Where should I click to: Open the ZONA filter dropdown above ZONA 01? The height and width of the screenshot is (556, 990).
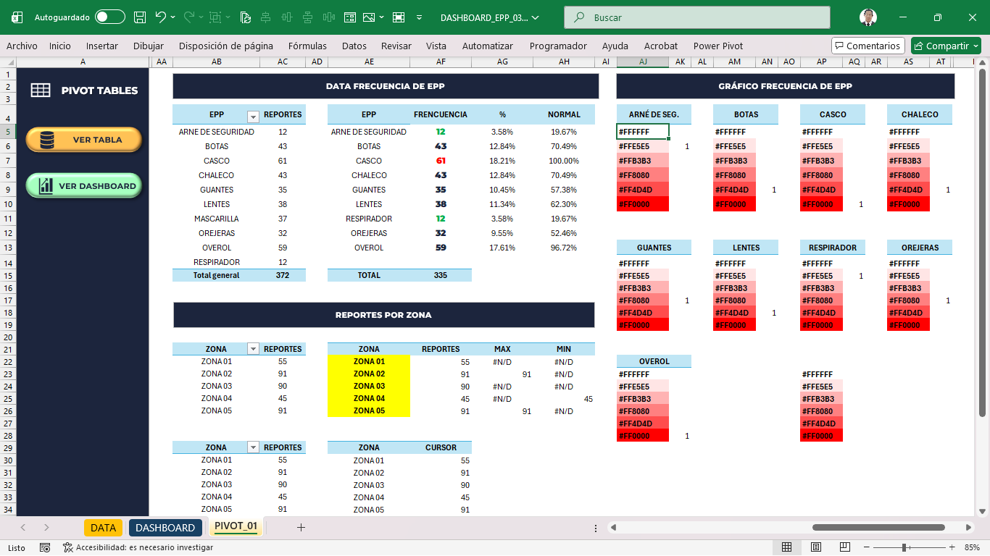point(253,349)
